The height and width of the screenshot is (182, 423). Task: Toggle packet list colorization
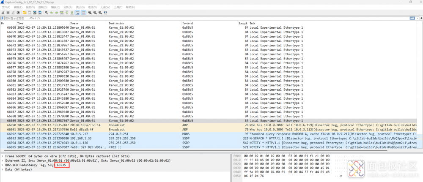click(84, 13)
